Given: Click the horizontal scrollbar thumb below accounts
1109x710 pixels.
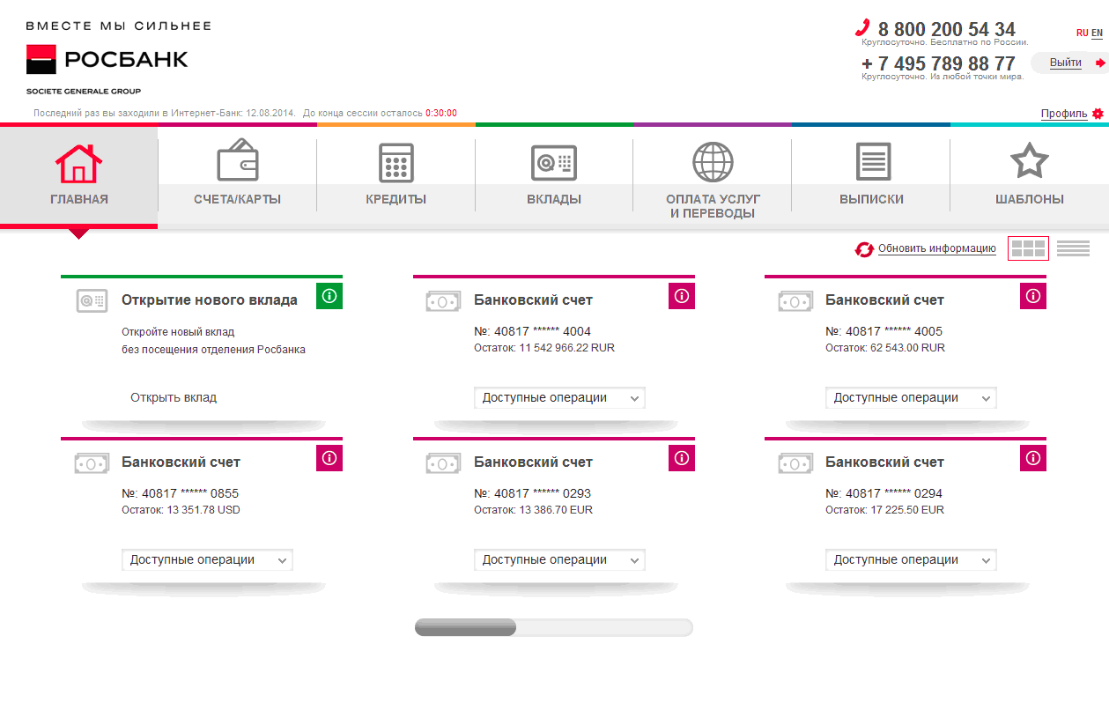Looking at the screenshot, I should click(x=465, y=628).
